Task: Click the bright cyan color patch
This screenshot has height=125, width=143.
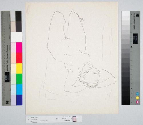Action: [x=19, y=89]
